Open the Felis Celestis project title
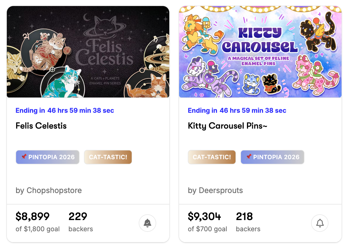Viewport: 350px width, 249px height. tap(41, 126)
